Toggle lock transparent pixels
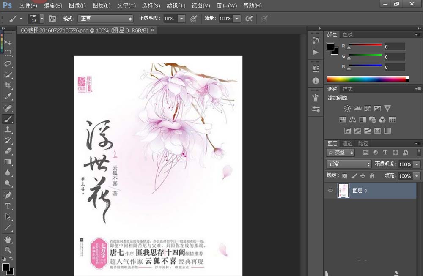This screenshot has width=423, height=276. point(345,176)
